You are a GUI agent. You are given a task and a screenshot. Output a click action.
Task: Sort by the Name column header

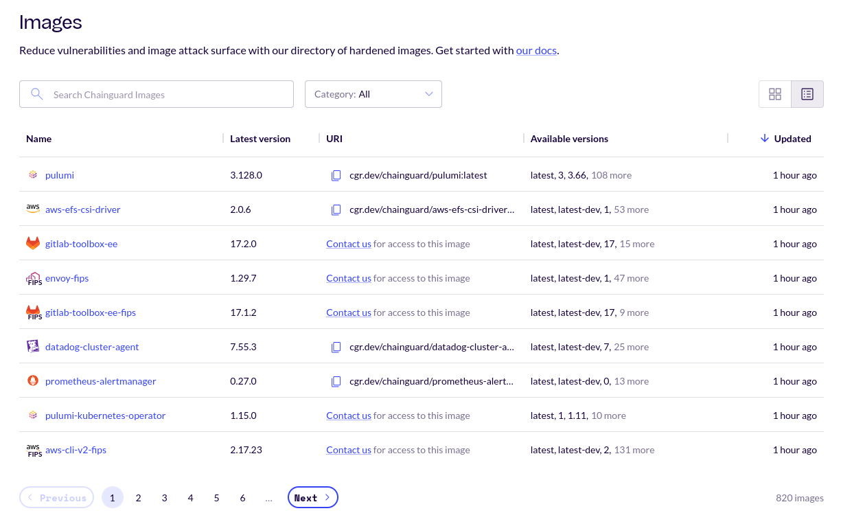(39, 139)
